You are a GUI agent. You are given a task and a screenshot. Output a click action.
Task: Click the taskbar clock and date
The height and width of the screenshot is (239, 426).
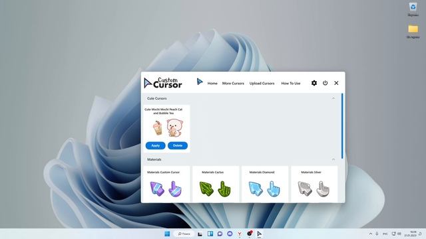411,234
